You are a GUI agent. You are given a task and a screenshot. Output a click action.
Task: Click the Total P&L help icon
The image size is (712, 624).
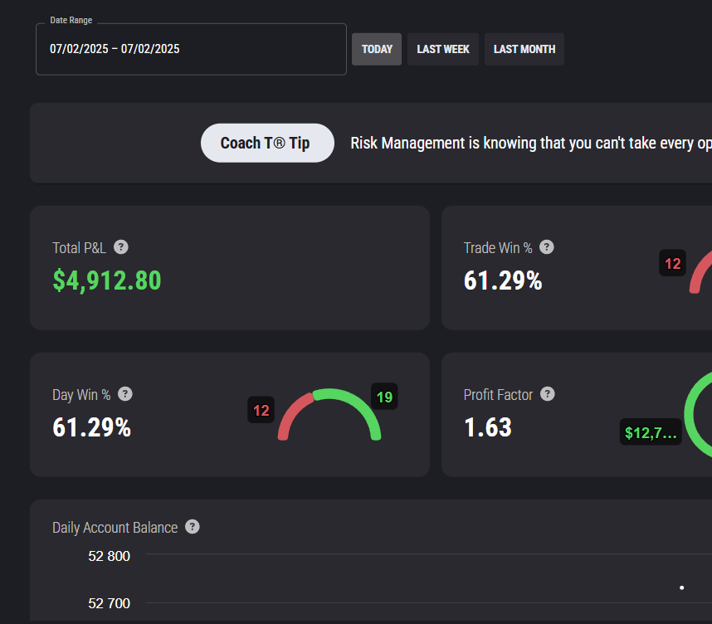(x=121, y=247)
